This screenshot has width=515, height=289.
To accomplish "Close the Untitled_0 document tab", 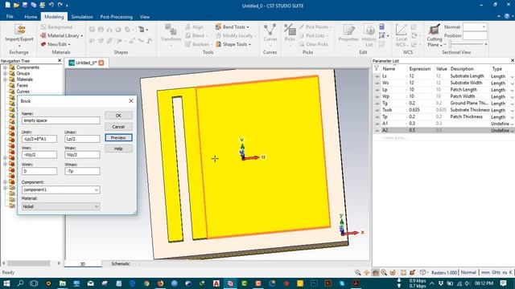I will coord(101,63).
